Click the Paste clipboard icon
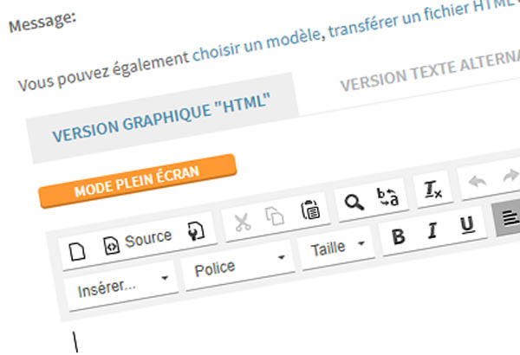 [308, 210]
